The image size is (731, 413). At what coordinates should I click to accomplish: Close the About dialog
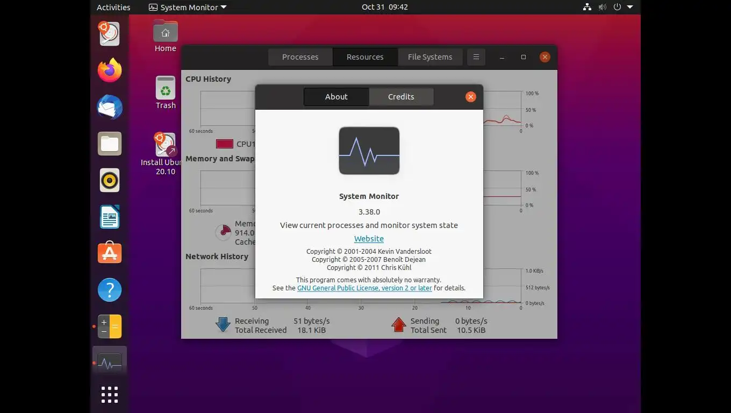471,97
